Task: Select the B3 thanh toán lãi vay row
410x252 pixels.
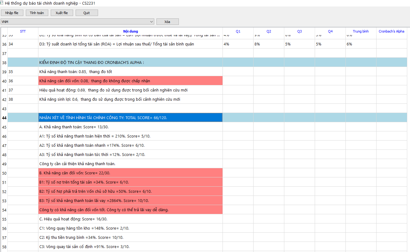Action: coord(131,200)
